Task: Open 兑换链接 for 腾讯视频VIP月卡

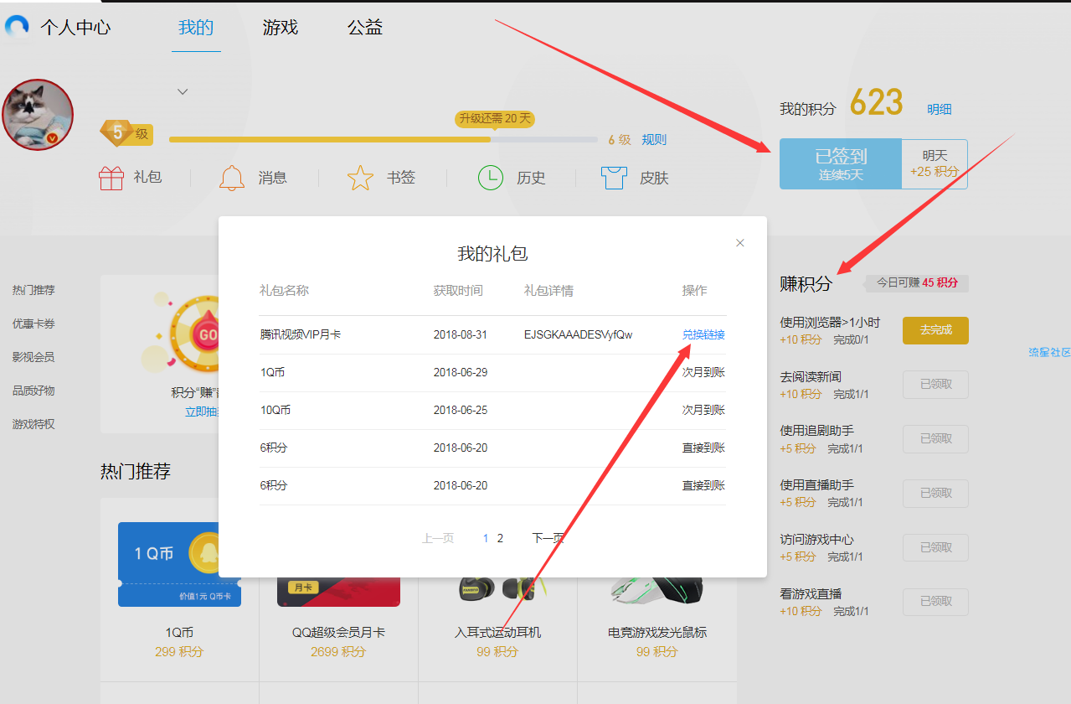Action: pyautogui.click(x=703, y=334)
